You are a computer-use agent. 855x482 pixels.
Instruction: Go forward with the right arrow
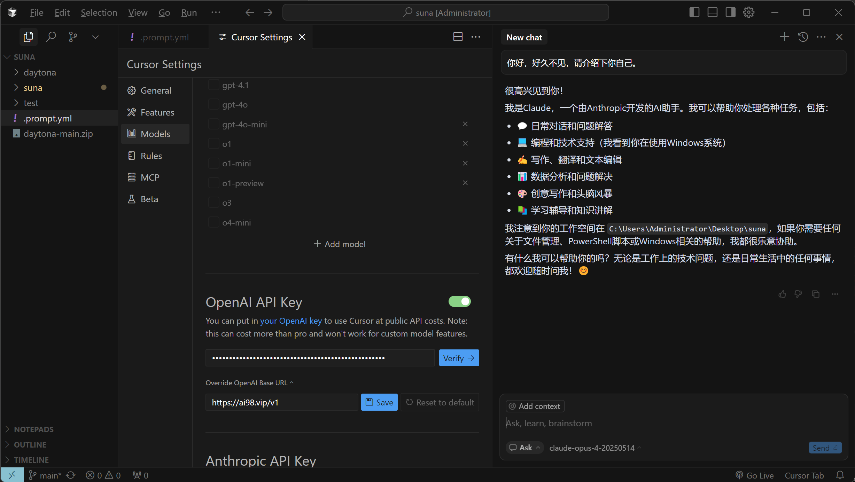point(268,13)
